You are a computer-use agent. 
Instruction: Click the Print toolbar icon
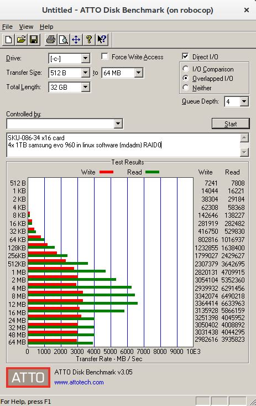click(51, 40)
